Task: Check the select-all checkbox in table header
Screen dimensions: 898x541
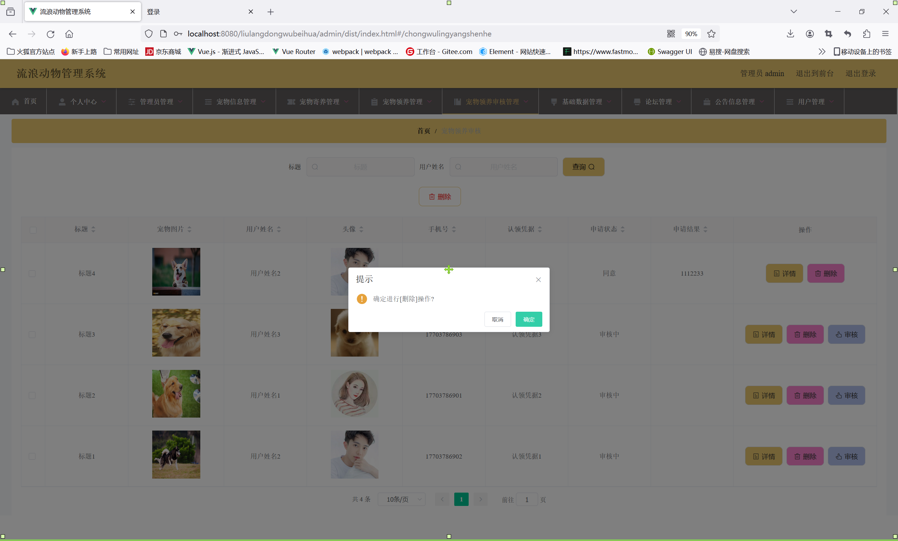Action: [33, 230]
